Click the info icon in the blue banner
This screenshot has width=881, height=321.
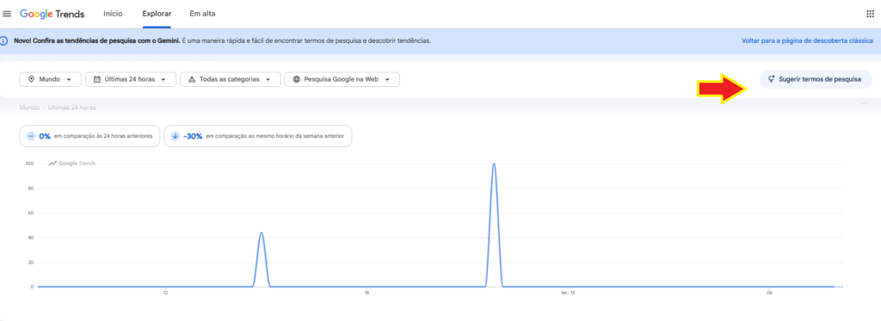(x=4, y=41)
